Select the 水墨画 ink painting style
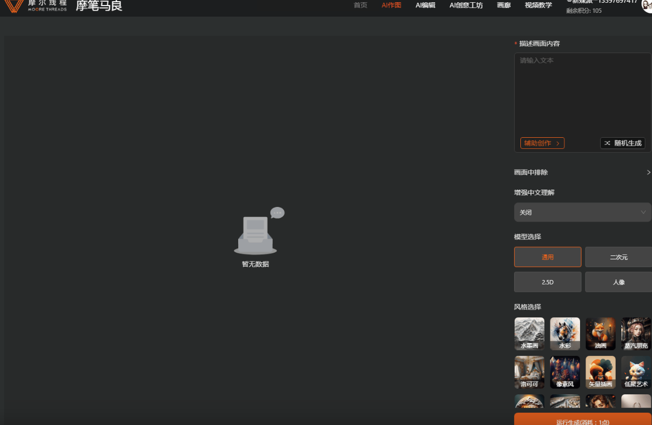This screenshot has height=425, width=652. (x=529, y=334)
